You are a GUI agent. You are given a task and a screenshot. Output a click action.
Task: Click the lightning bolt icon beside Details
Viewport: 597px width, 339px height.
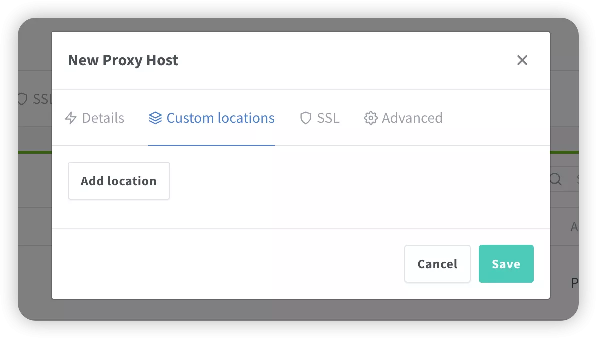coord(71,118)
